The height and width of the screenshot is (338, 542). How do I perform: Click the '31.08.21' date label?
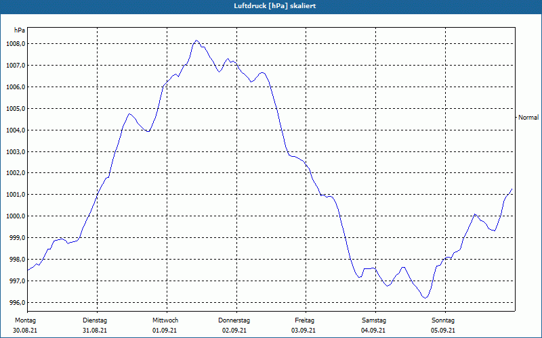pyautogui.click(x=95, y=331)
